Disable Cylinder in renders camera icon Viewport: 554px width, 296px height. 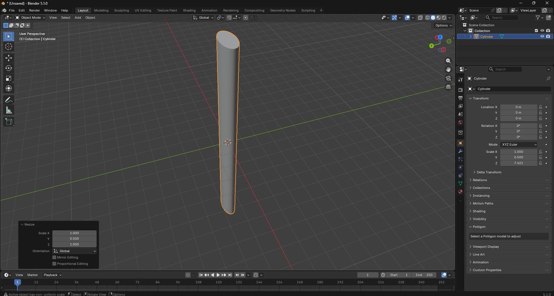coord(548,36)
